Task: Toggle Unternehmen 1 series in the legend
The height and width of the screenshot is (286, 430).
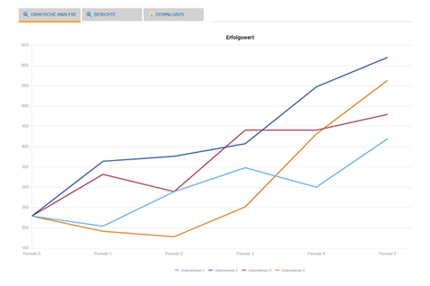Action: point(194,270)
